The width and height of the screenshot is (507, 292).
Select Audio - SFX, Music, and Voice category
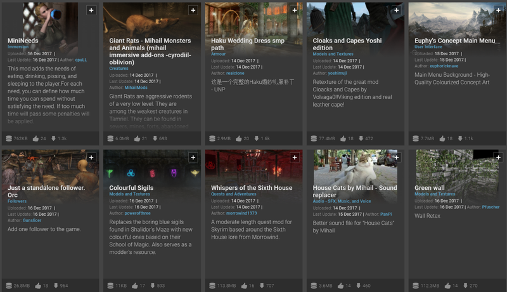coord(342,201)
